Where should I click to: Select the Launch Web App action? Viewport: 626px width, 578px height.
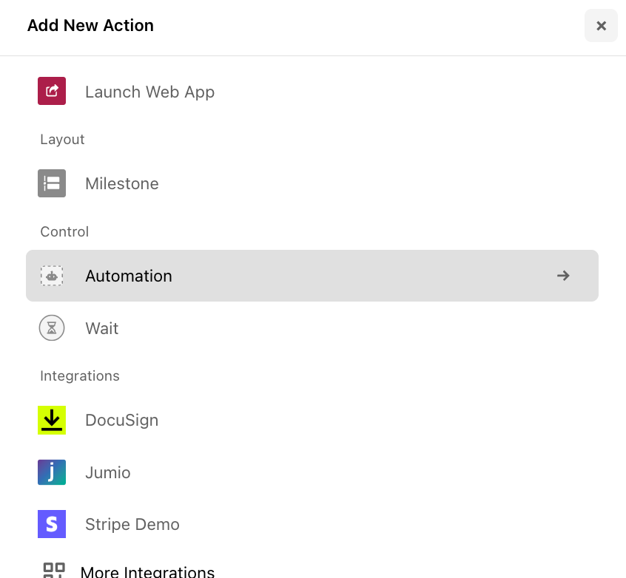[x=149, y=91]
